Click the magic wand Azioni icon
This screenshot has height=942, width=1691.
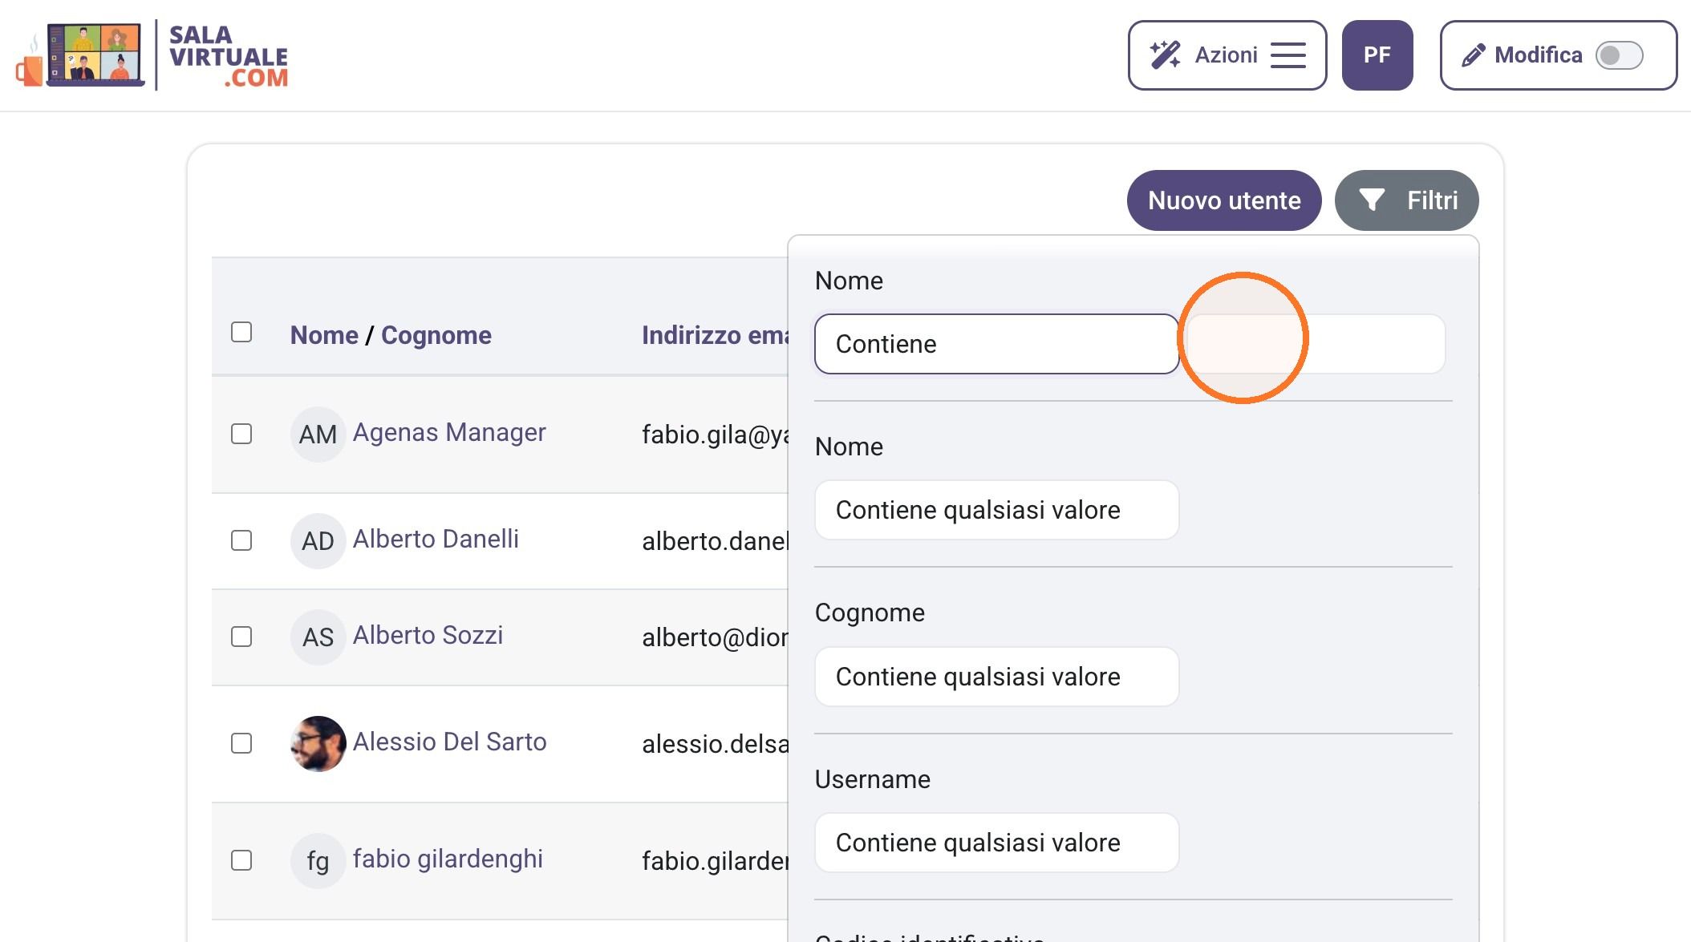[1165, 55]
